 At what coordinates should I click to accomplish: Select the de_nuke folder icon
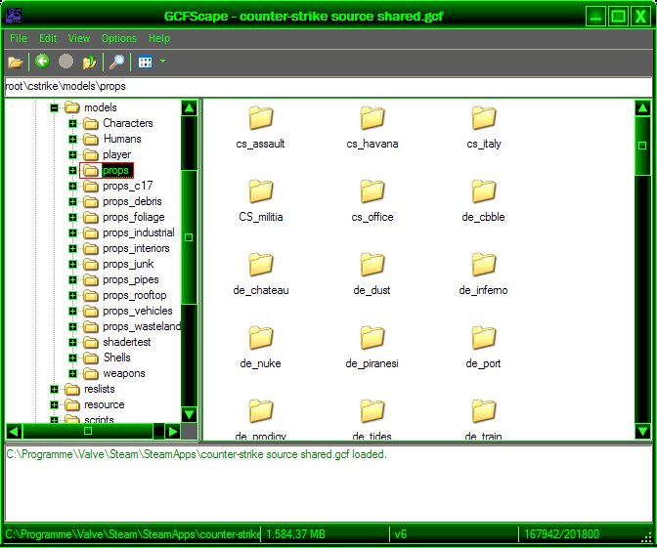click(x=260, y=337)
